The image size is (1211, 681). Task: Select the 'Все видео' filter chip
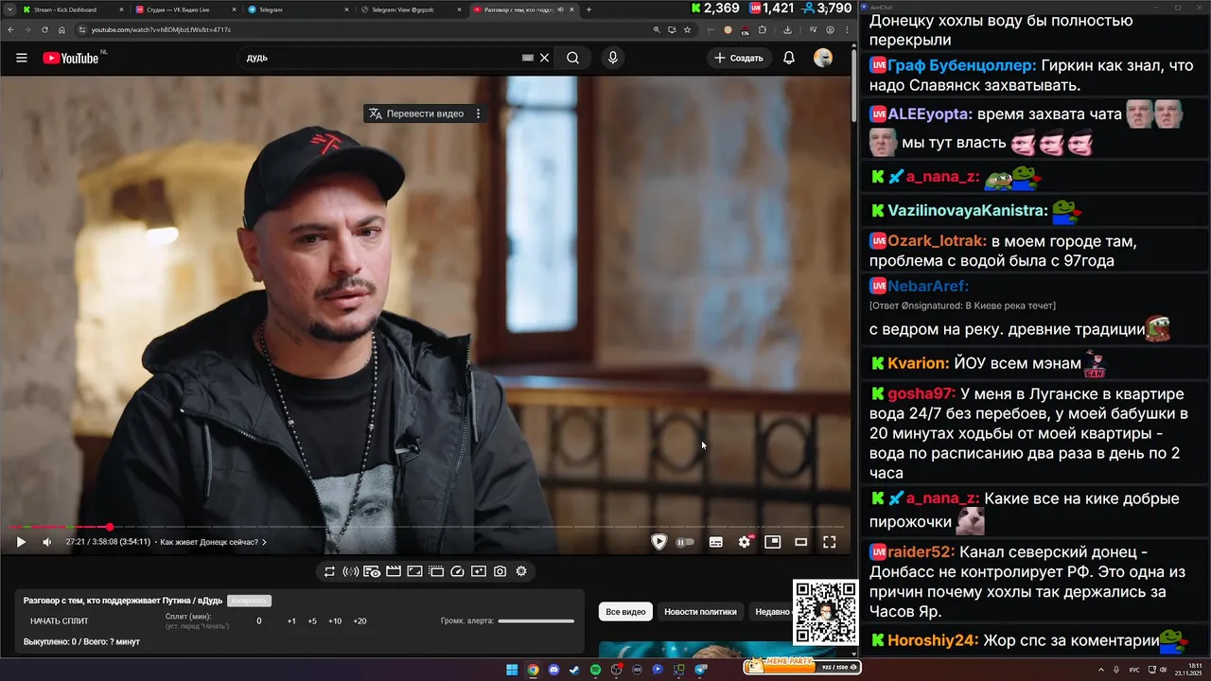pos(625,612)
